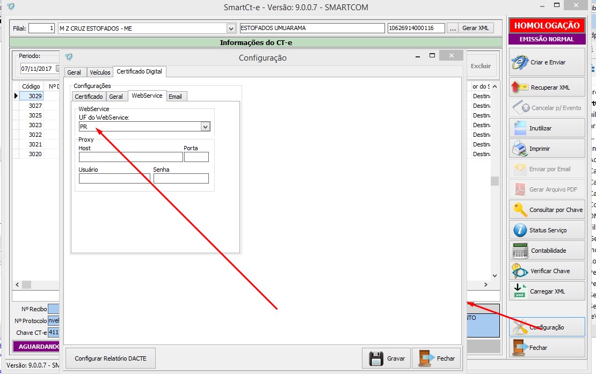Click Configurar Relatório DACTE button
This screenshot has height=374, width=596.
pos(111,358)
